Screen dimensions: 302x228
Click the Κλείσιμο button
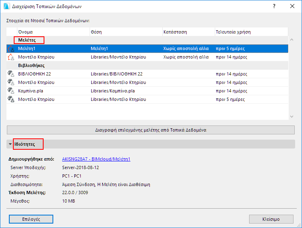pyautogui.click(x=271, y=219)
